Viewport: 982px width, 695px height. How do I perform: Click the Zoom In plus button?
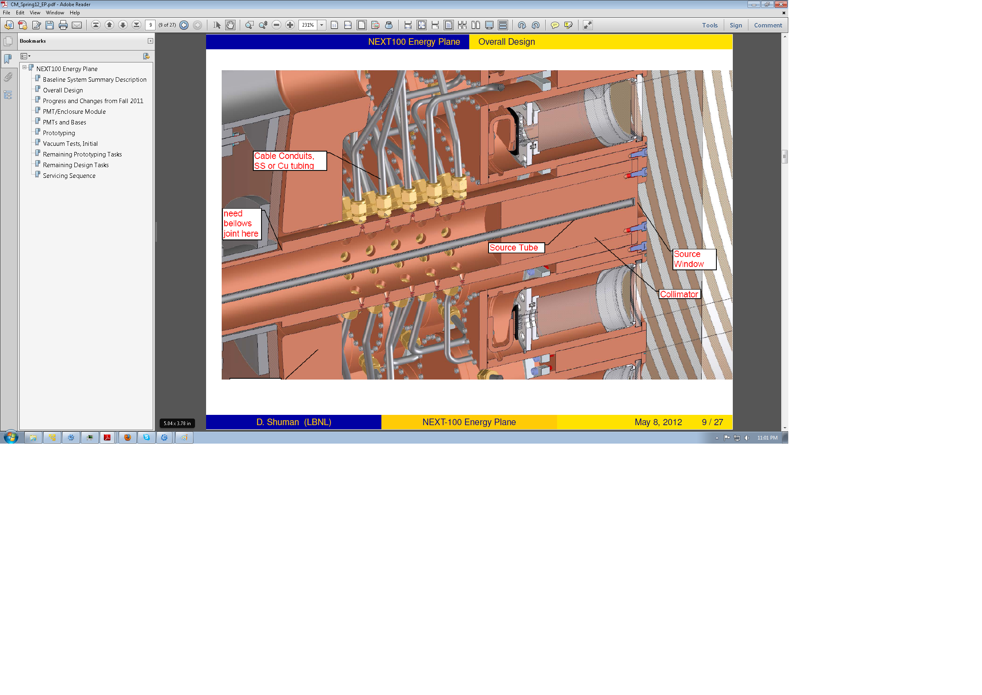point(290,25)
